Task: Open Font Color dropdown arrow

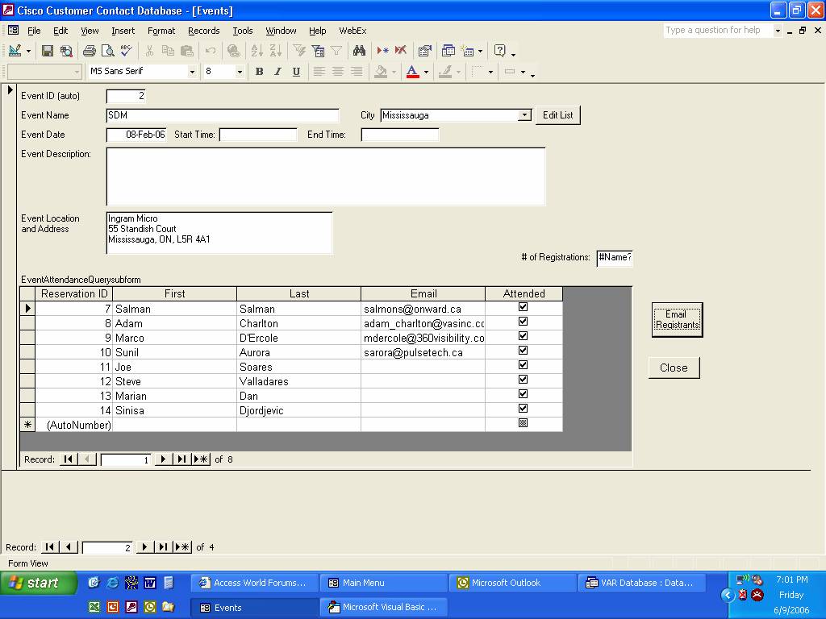Action: pyautogui.click(x=426, y=72)
